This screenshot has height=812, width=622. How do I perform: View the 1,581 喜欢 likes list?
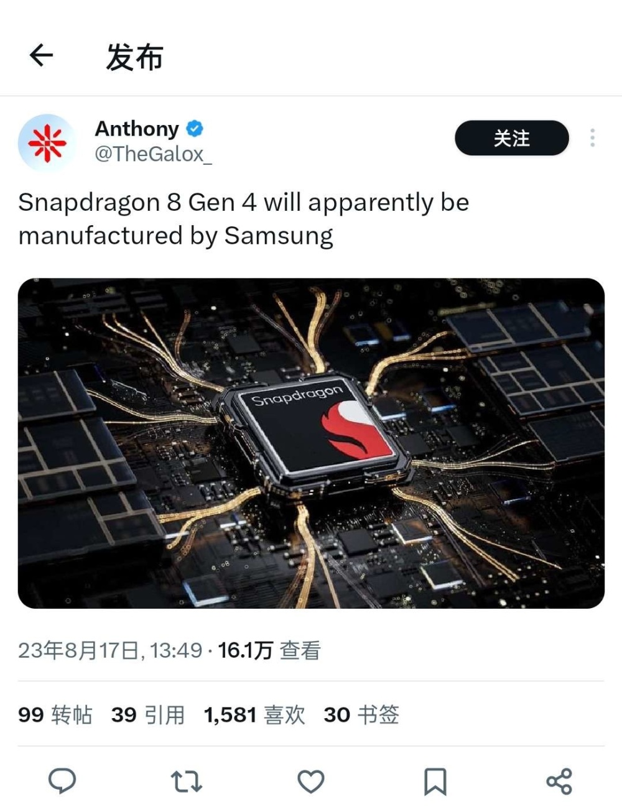coord(254,715)
